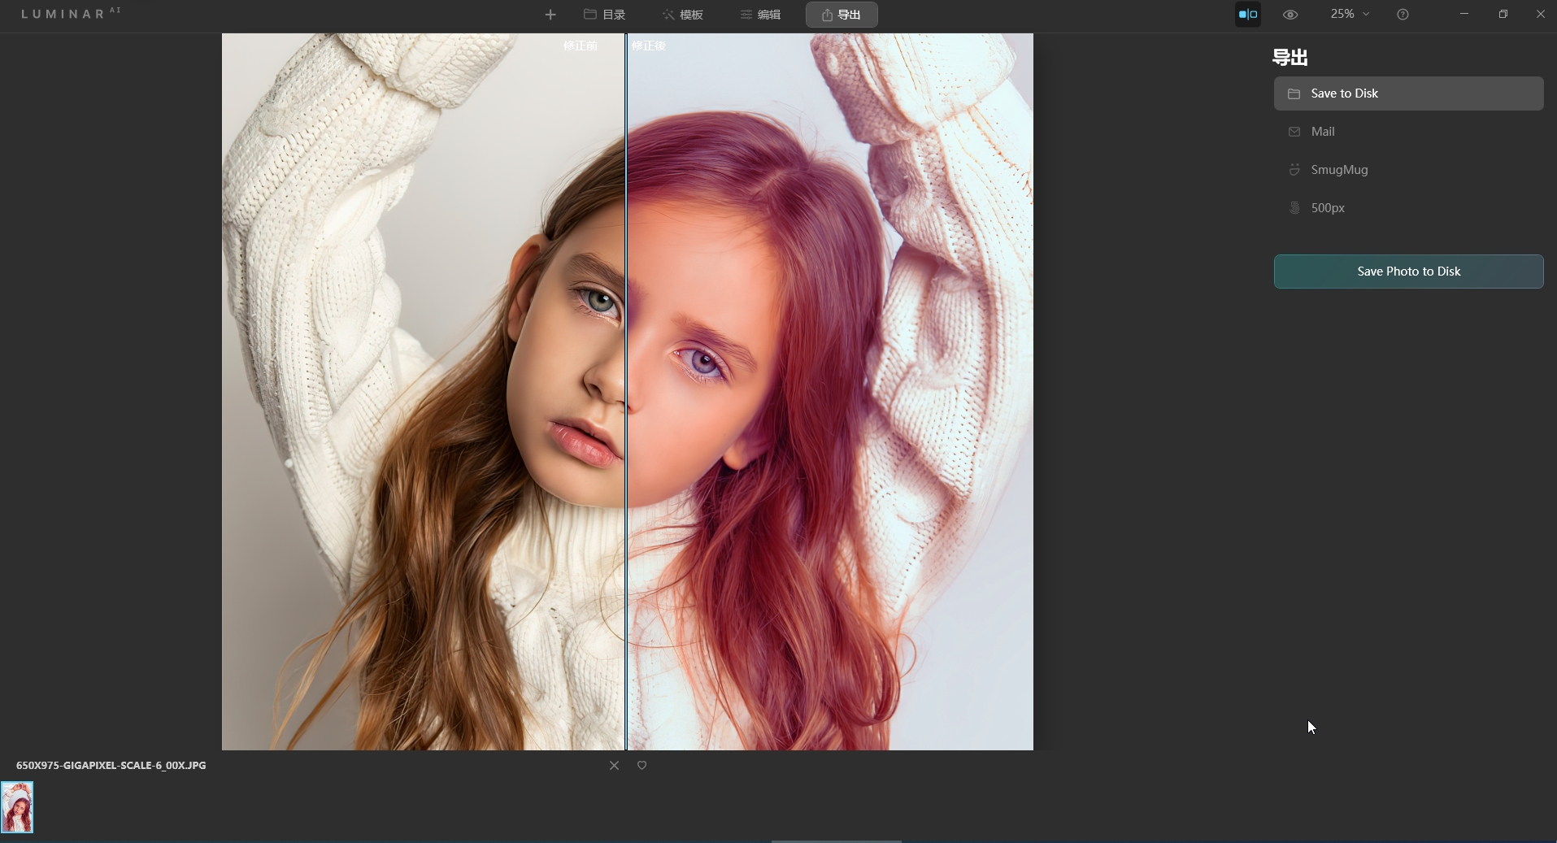Select the 导出 export tab
The image size is (1557, 843).
pos(842,15)
